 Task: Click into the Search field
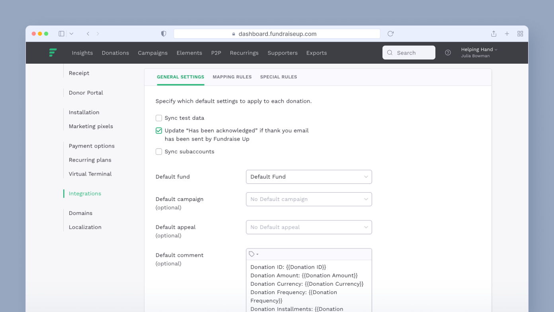[409, 53]
